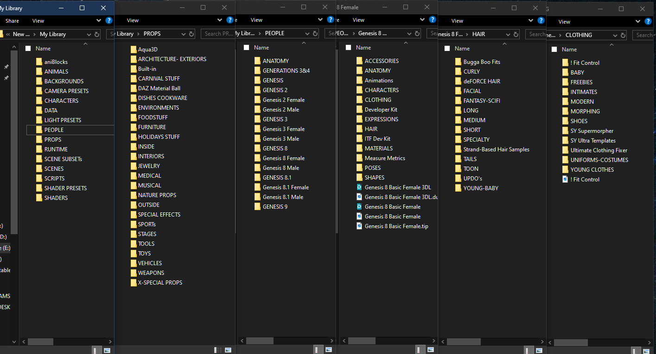
Task: Open the address history dropdown in PROPS window
Action: tap(183, 34)
